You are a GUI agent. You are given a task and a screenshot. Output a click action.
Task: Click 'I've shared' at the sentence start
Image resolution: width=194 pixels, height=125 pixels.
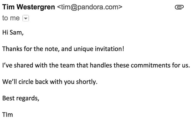click(x=18, y=65)
